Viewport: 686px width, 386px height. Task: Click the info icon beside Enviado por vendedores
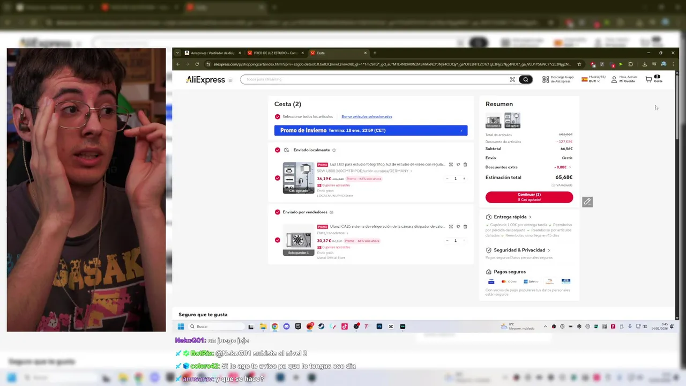(x=331, y=212)
